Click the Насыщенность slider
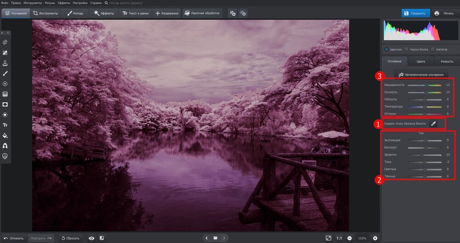This screenshot has height=243, width=460. tap(424, 85)
